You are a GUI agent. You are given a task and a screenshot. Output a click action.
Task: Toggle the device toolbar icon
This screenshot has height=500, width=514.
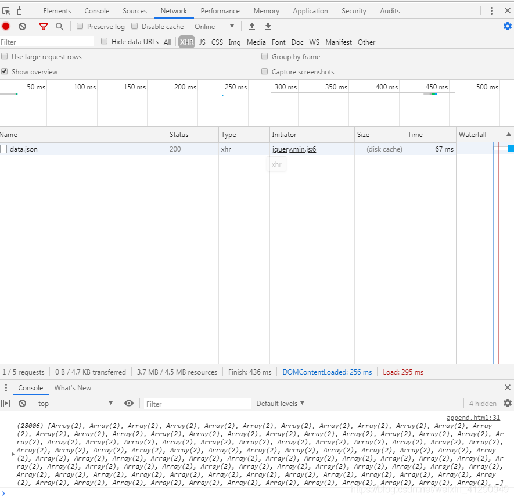click(21, 10)
